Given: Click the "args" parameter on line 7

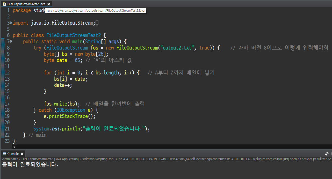Looking at the screenshot, I should pyautogui.click(x=114, y=42).
